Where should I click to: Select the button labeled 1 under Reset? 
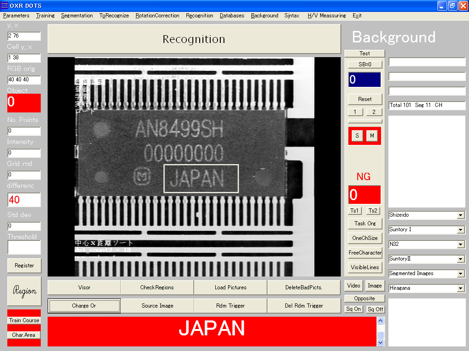pos(355,112)
